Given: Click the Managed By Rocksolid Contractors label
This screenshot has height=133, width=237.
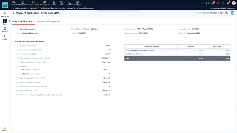Looking at the screenshot, I should tap(81, 8).
